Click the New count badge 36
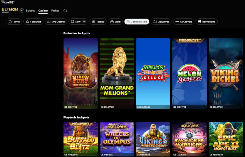The height and width of the screenshot is (157, 245). click(x=84, y=22)
